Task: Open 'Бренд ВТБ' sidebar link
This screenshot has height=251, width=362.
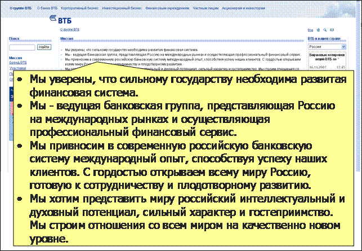Action: [18, 63]
